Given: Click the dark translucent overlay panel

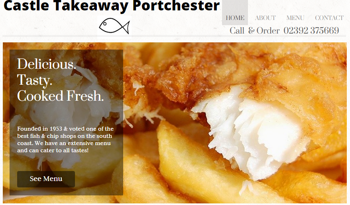Looking at the screenshot, I should pyautogui.click(x=66, y=122).
